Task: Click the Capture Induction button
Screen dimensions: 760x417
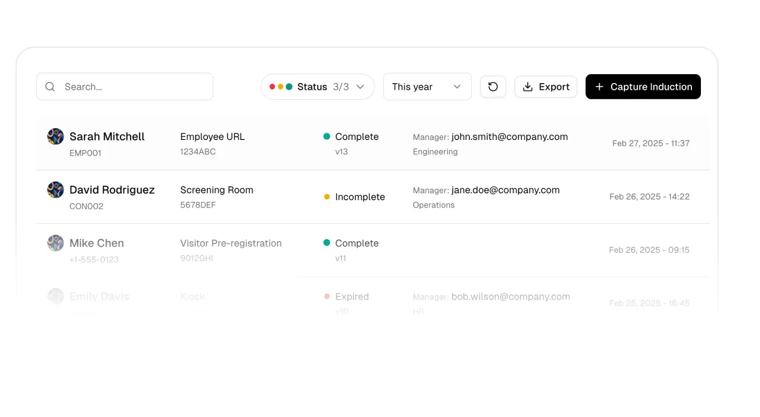Action: point(642,86)
